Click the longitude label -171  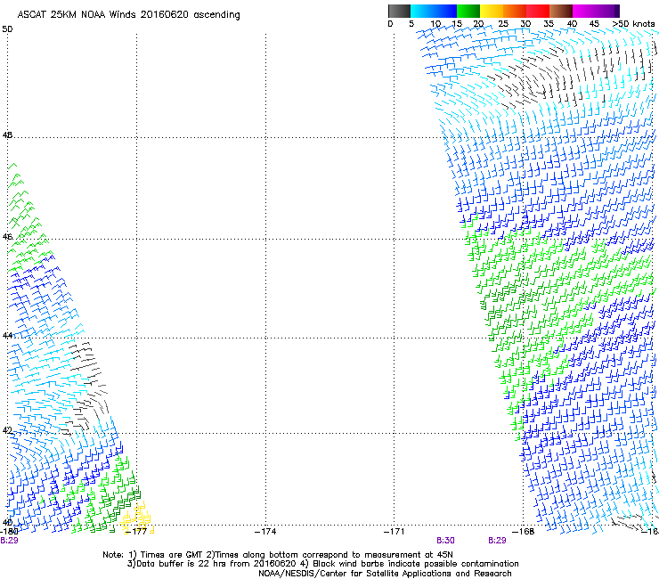tap(395, 532)
